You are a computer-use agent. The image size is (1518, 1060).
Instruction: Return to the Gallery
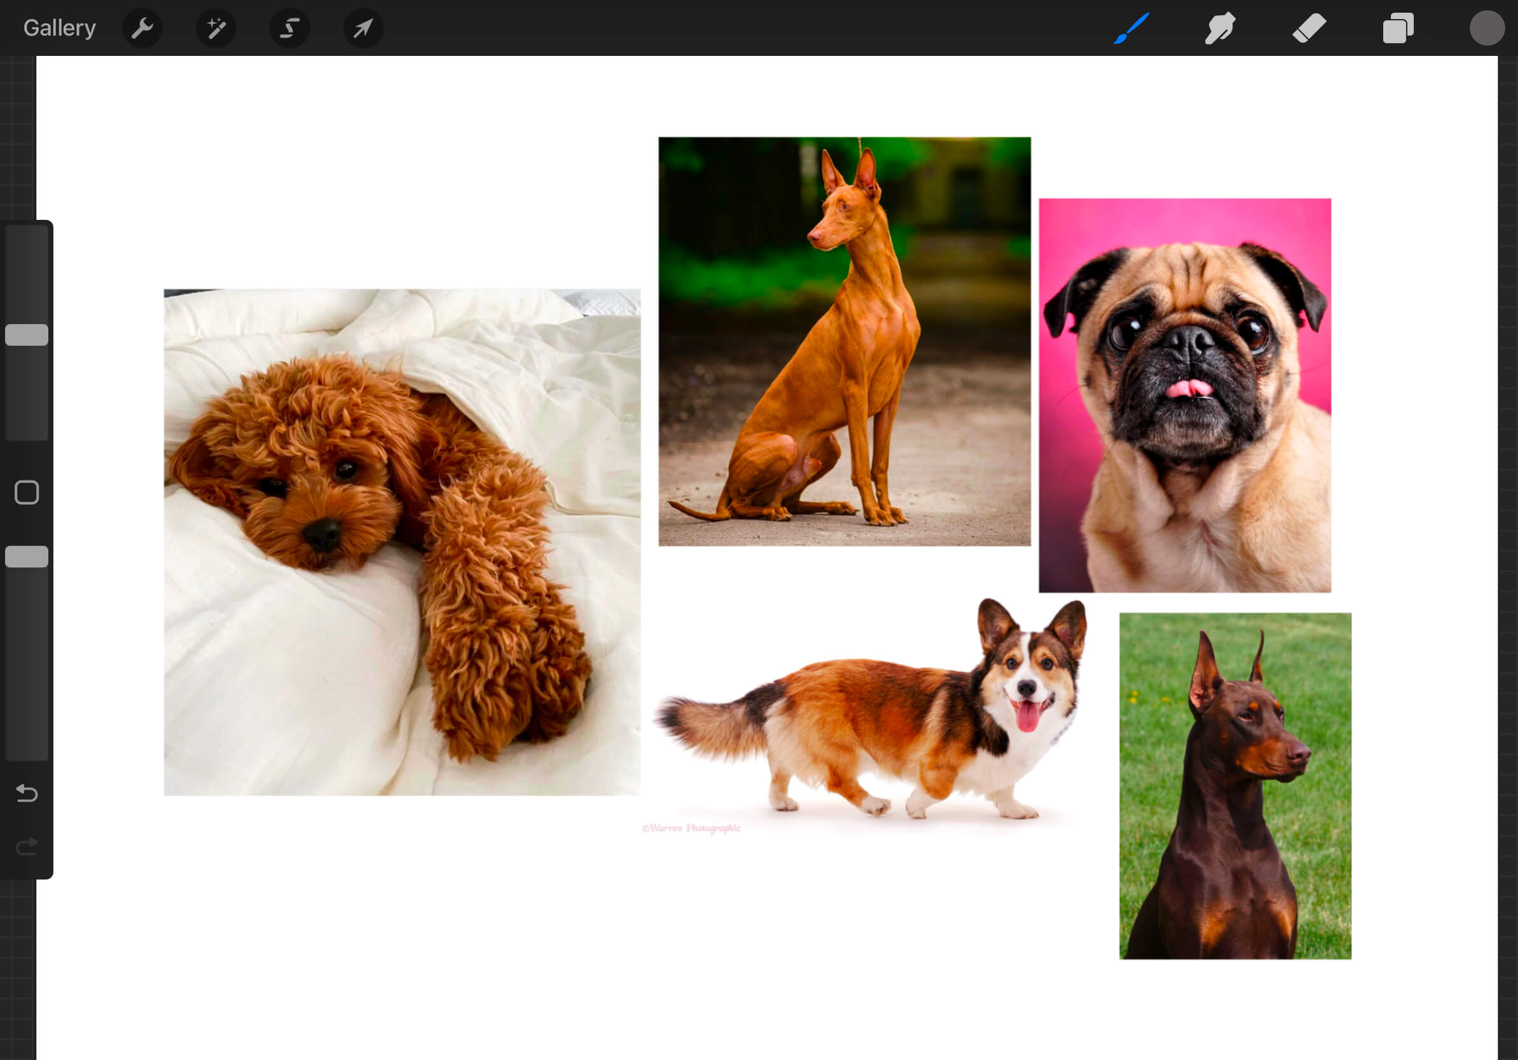coord(59,27)
